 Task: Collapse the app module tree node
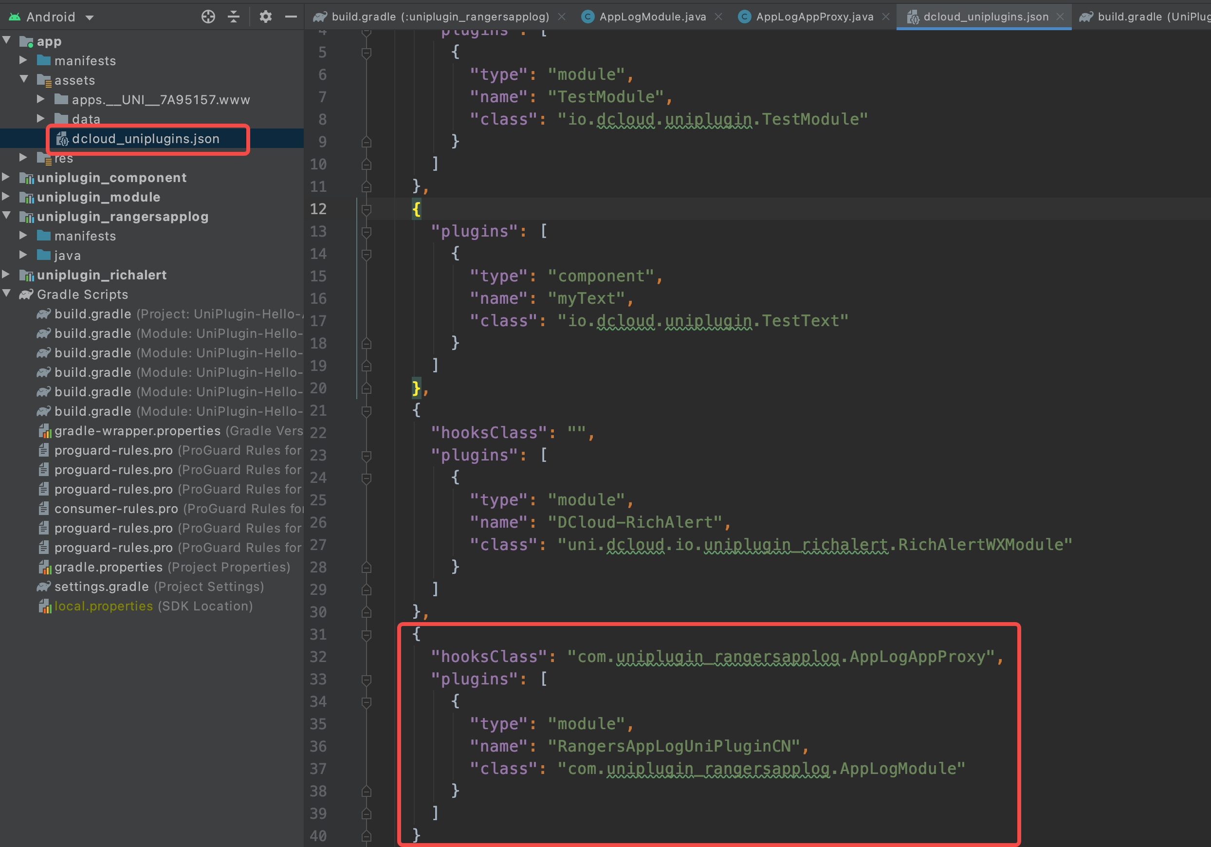(x=7, y=40)
